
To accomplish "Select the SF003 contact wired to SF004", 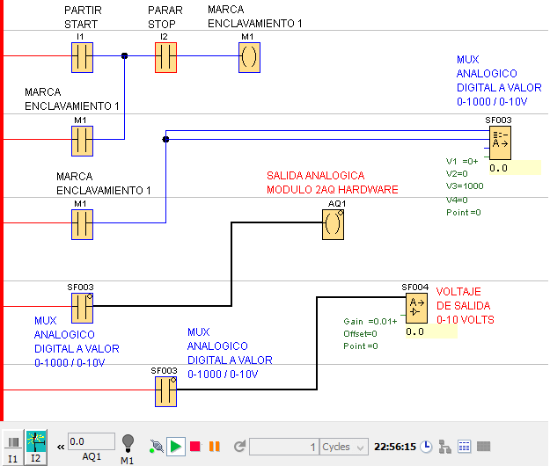I will (165, 392).
